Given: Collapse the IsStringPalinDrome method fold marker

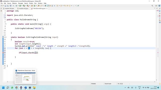Looking at the screenshot, I should (x=6, y=37).
